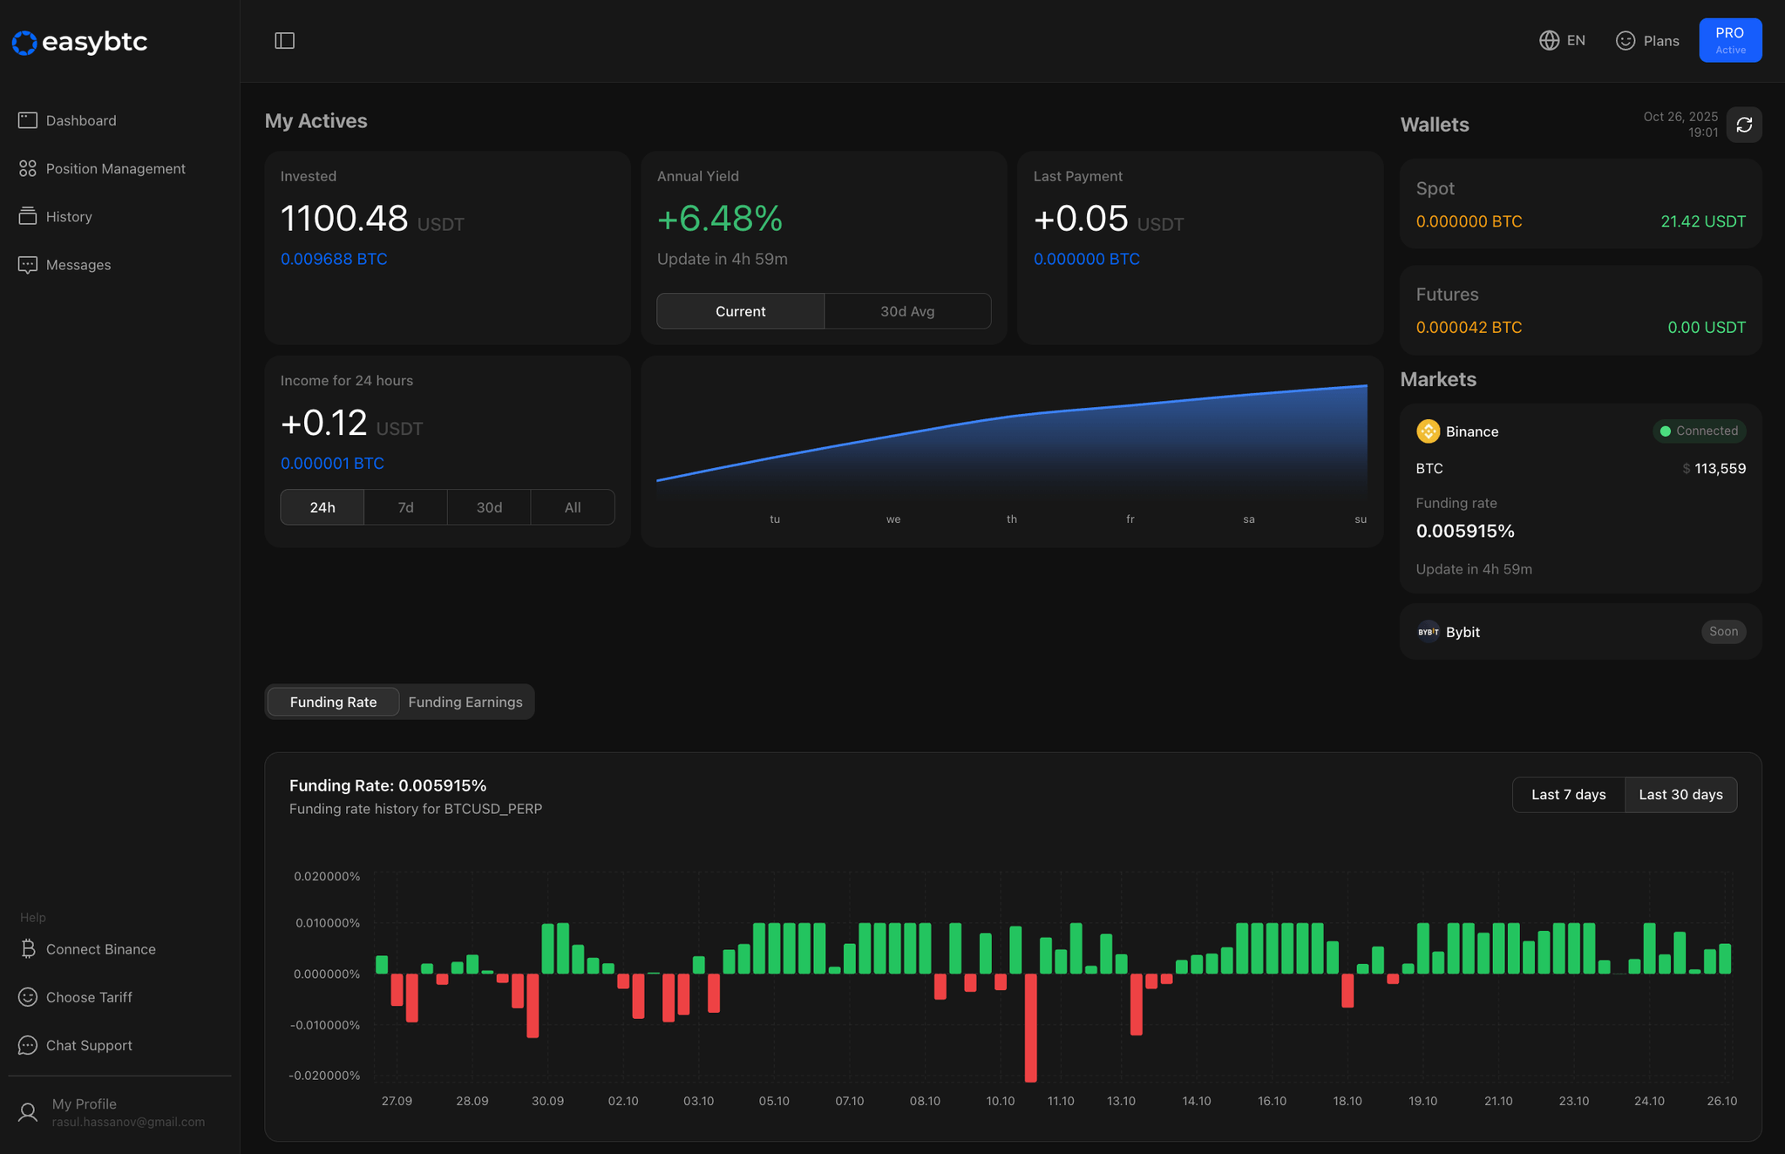Open My Profile at the bottom
Screen dimensions: 1785x1154
(83, 1111)
